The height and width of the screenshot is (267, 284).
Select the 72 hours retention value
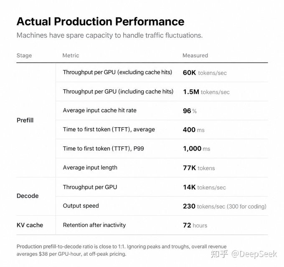195,225
